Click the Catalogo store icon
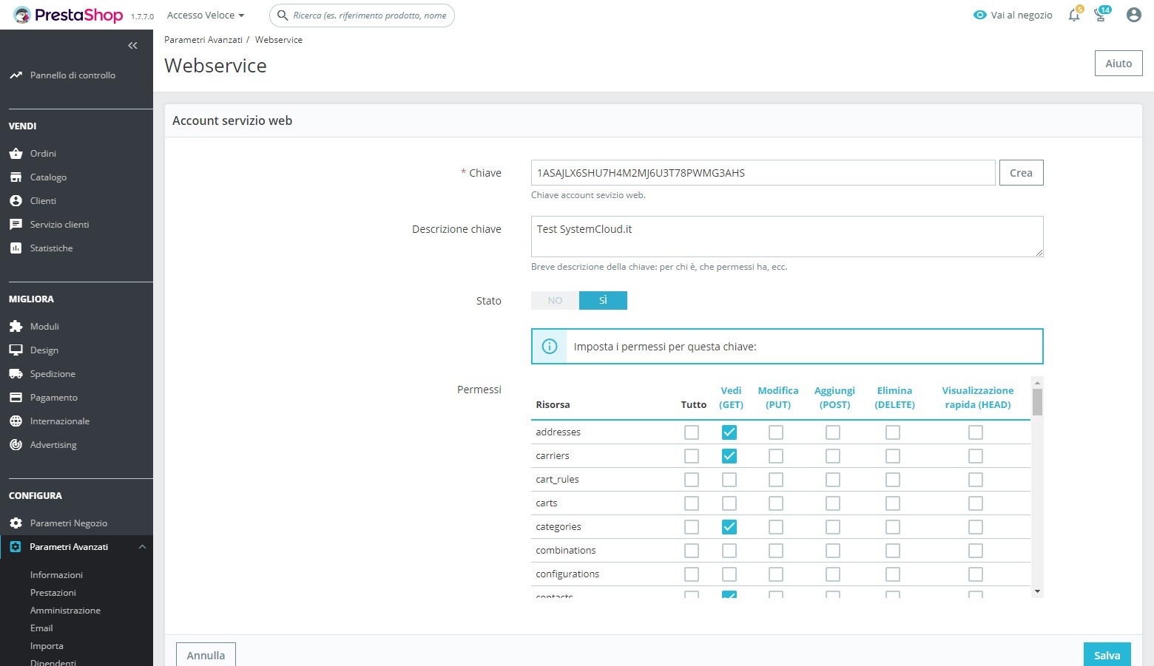1154x666 pixels. (x=16, y=177)
